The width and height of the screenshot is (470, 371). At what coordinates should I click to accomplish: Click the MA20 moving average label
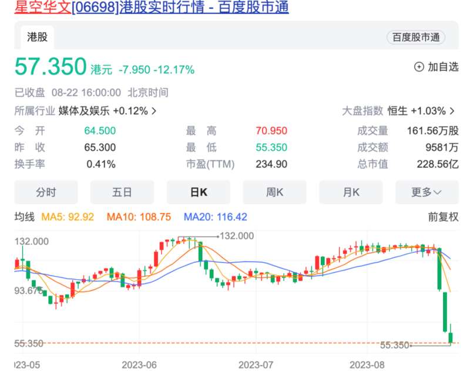click(x=216, y=217)
